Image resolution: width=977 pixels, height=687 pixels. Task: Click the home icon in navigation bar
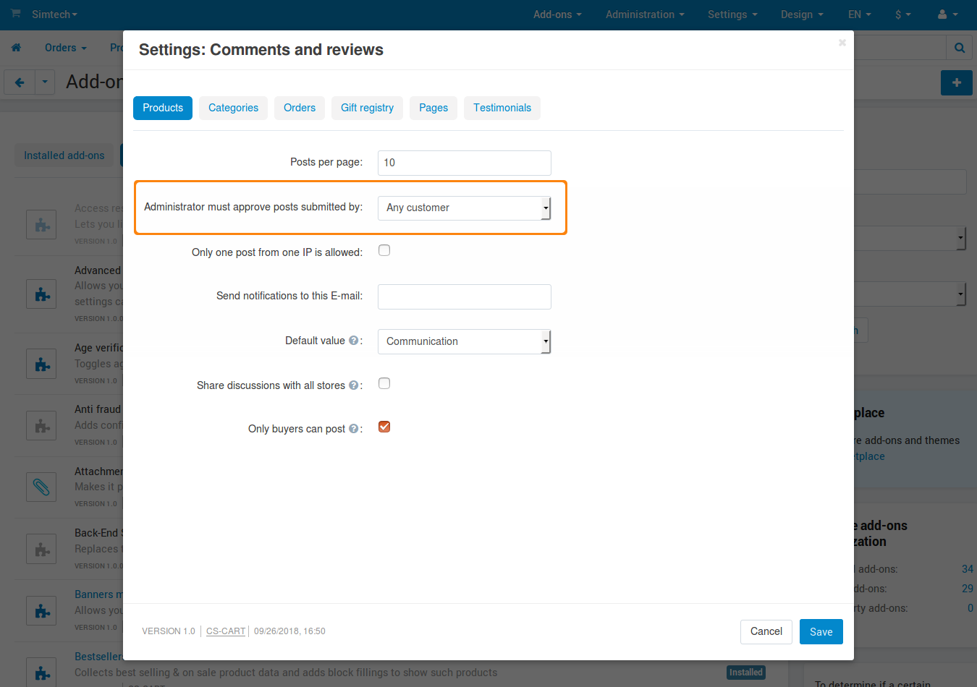click(16, 48)
